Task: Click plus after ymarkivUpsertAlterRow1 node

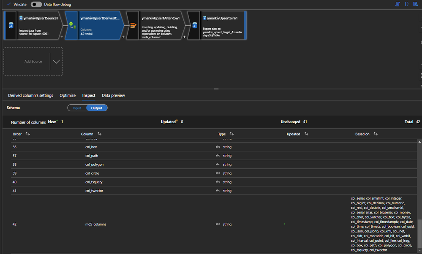Action: point(184,37)
